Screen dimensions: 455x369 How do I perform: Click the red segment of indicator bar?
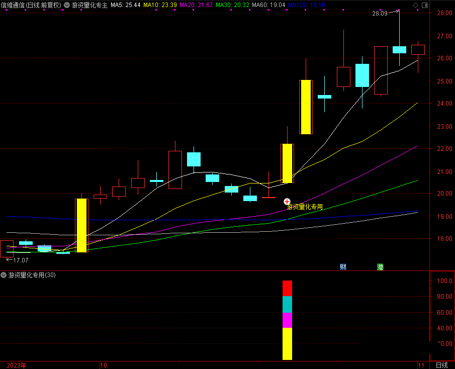287,288
